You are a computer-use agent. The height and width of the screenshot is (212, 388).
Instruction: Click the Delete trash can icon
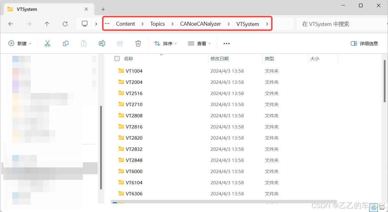click(138, 43)
